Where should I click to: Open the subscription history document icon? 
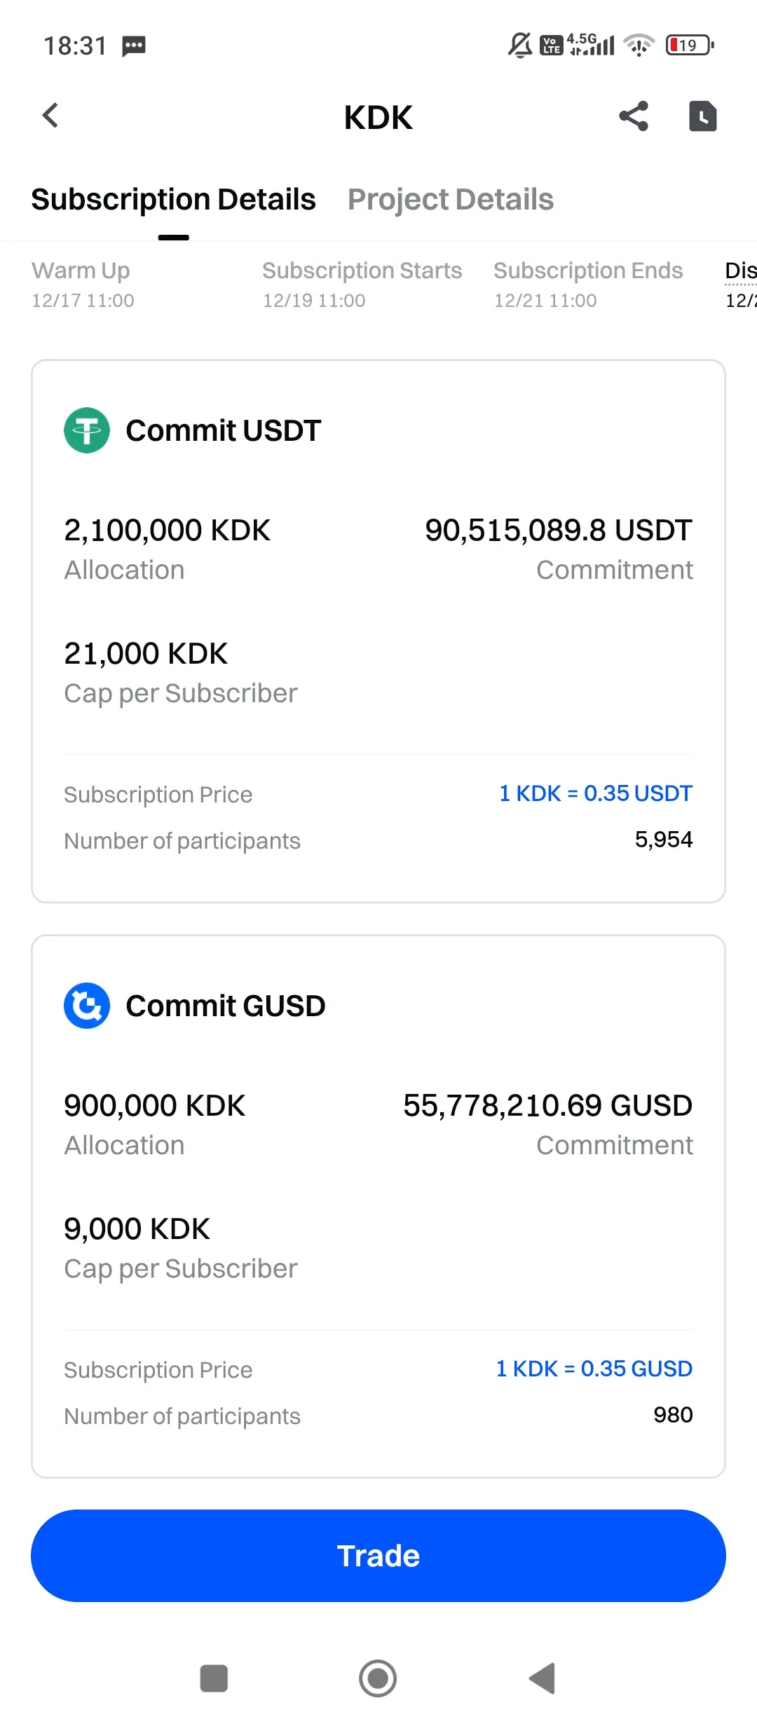point(702,116)
